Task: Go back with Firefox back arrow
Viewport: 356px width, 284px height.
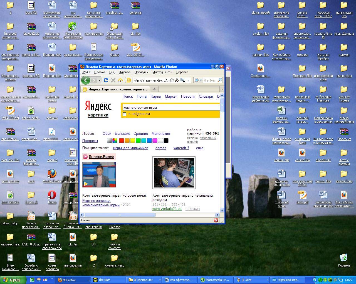Action: coord(85,80)
